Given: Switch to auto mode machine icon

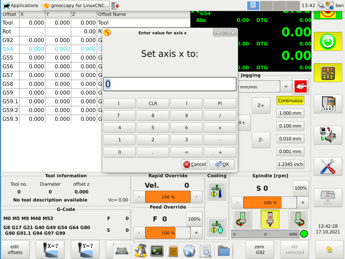Looking at the screenshot, I should (x=328, y=135).
